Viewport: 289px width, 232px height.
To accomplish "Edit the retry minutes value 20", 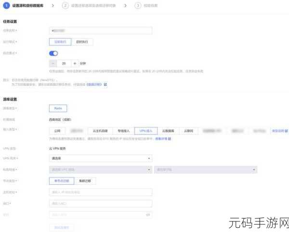I will (64, 64).
